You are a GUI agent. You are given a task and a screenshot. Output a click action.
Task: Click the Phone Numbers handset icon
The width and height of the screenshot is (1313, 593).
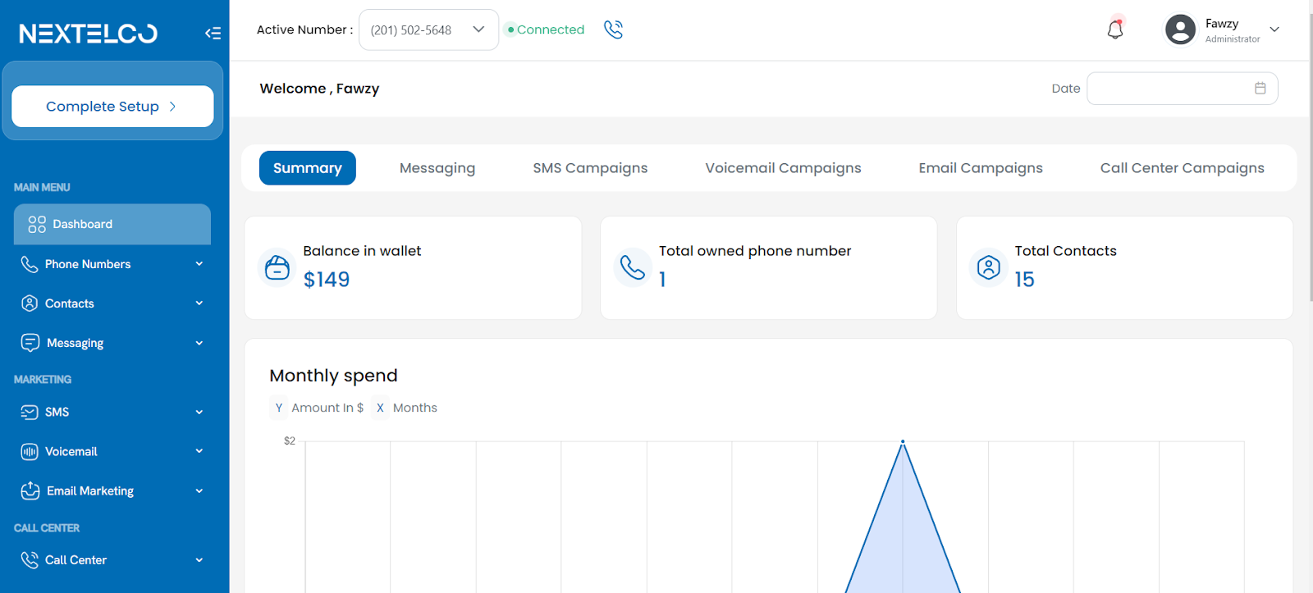point(30,264)
